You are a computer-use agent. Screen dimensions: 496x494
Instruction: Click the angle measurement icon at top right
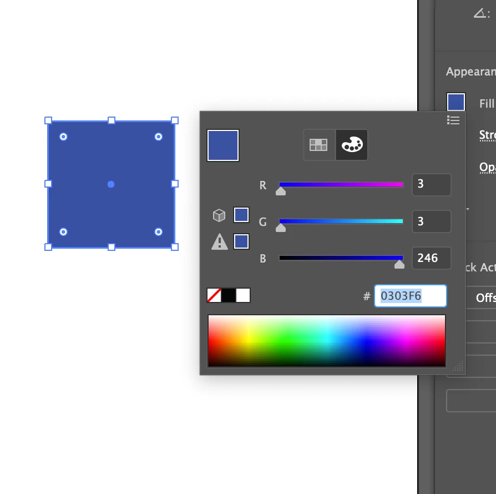click(x=478, y=12)
